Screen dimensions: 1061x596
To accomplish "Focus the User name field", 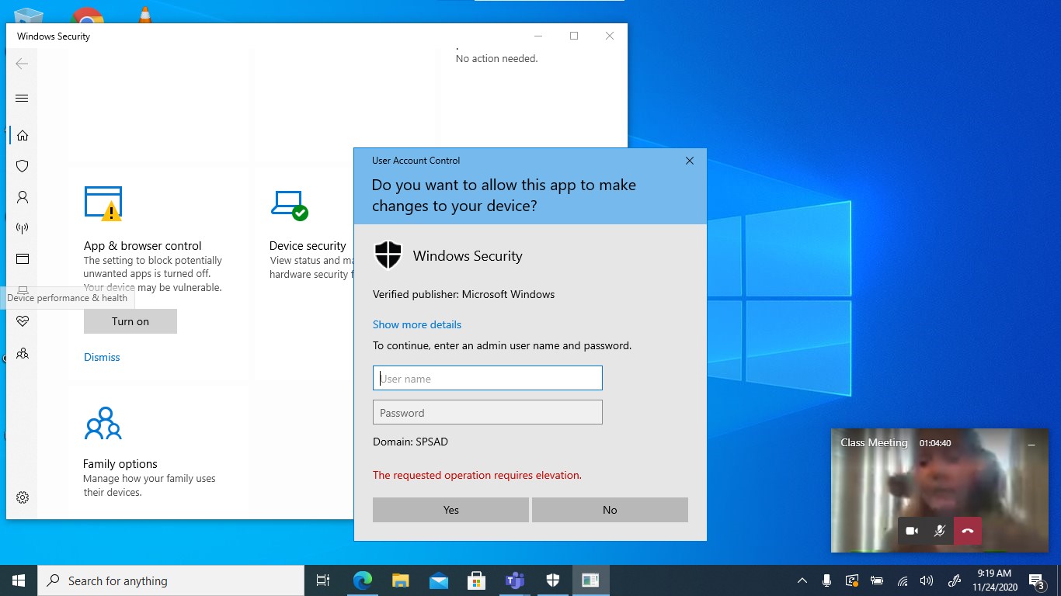I will point(488,378).
